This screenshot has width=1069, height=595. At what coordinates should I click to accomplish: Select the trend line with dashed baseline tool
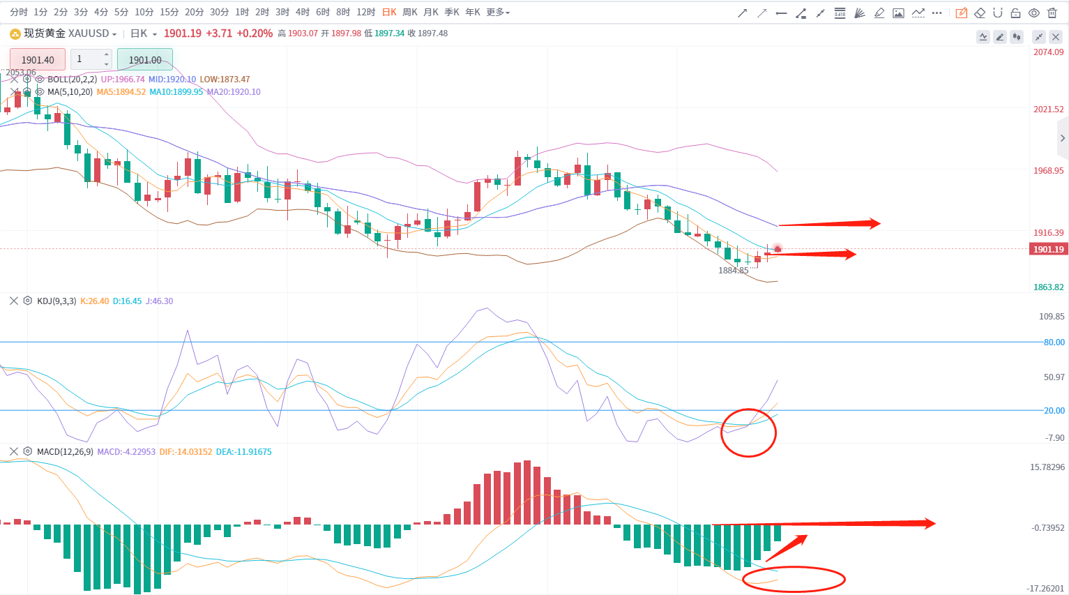pyautogui.click(x=918, y=13)
